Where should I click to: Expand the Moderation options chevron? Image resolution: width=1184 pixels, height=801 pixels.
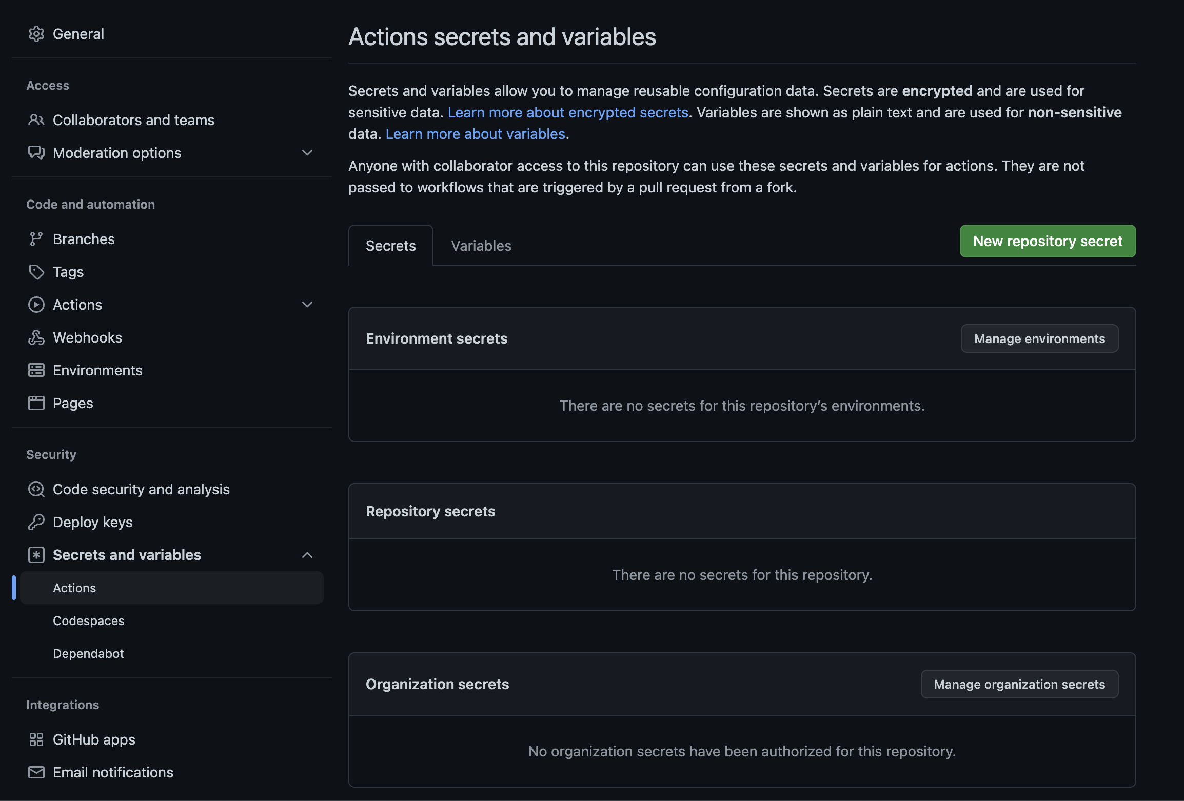(307, 153)
